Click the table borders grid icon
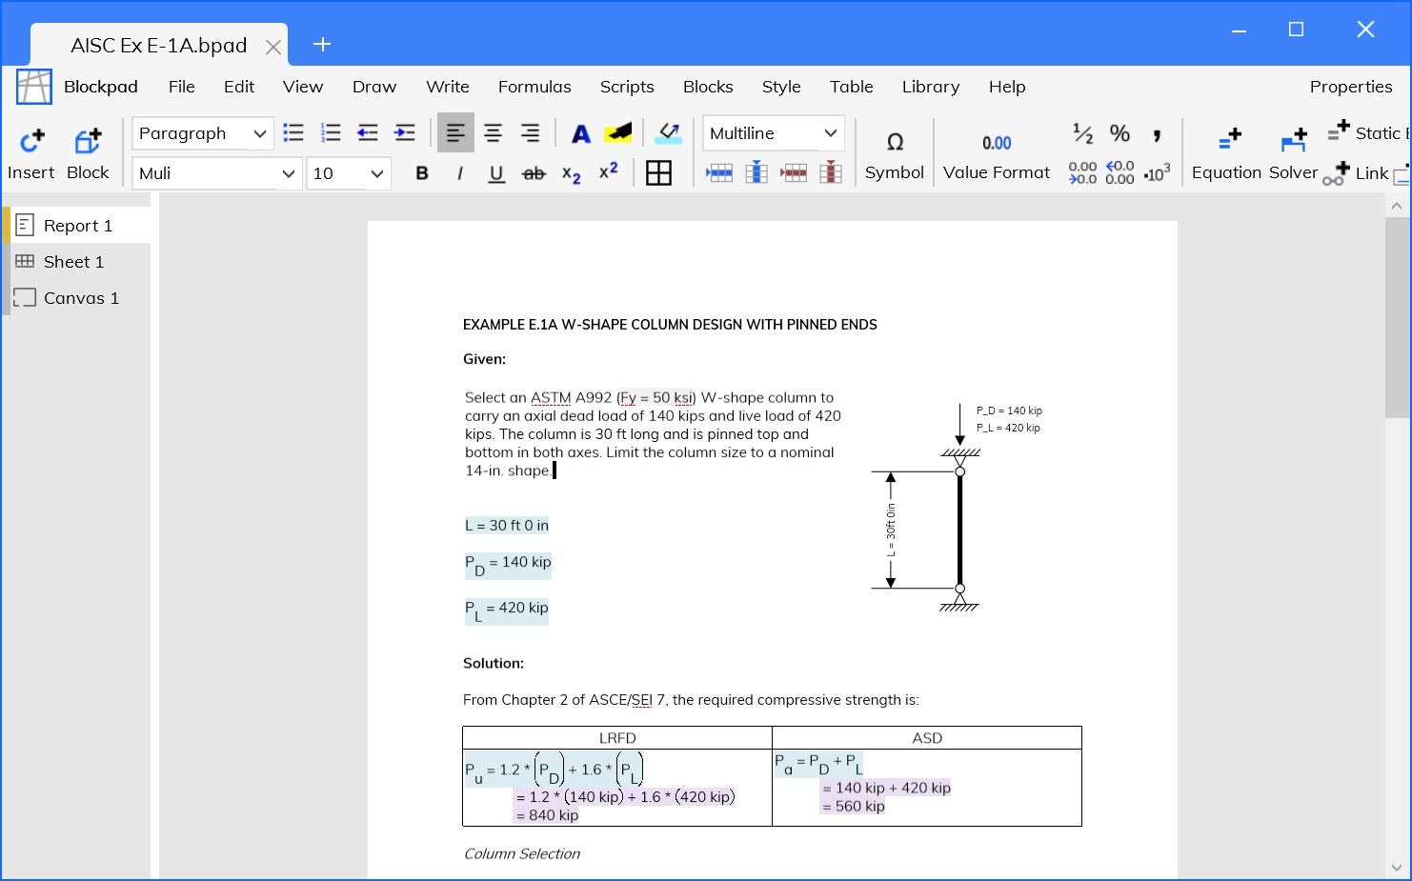 coord(658,173)
